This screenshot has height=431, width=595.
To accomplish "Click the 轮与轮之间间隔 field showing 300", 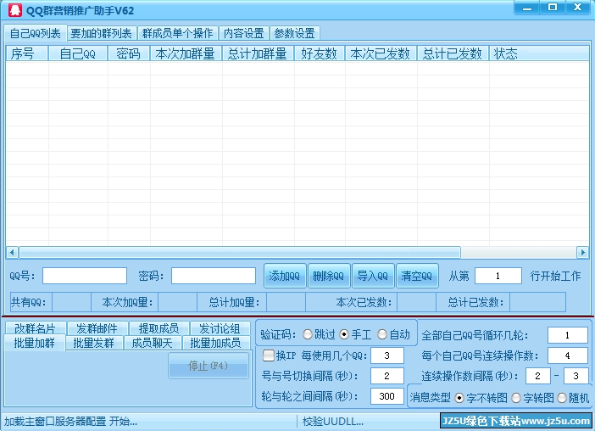I will click(387, 396).
